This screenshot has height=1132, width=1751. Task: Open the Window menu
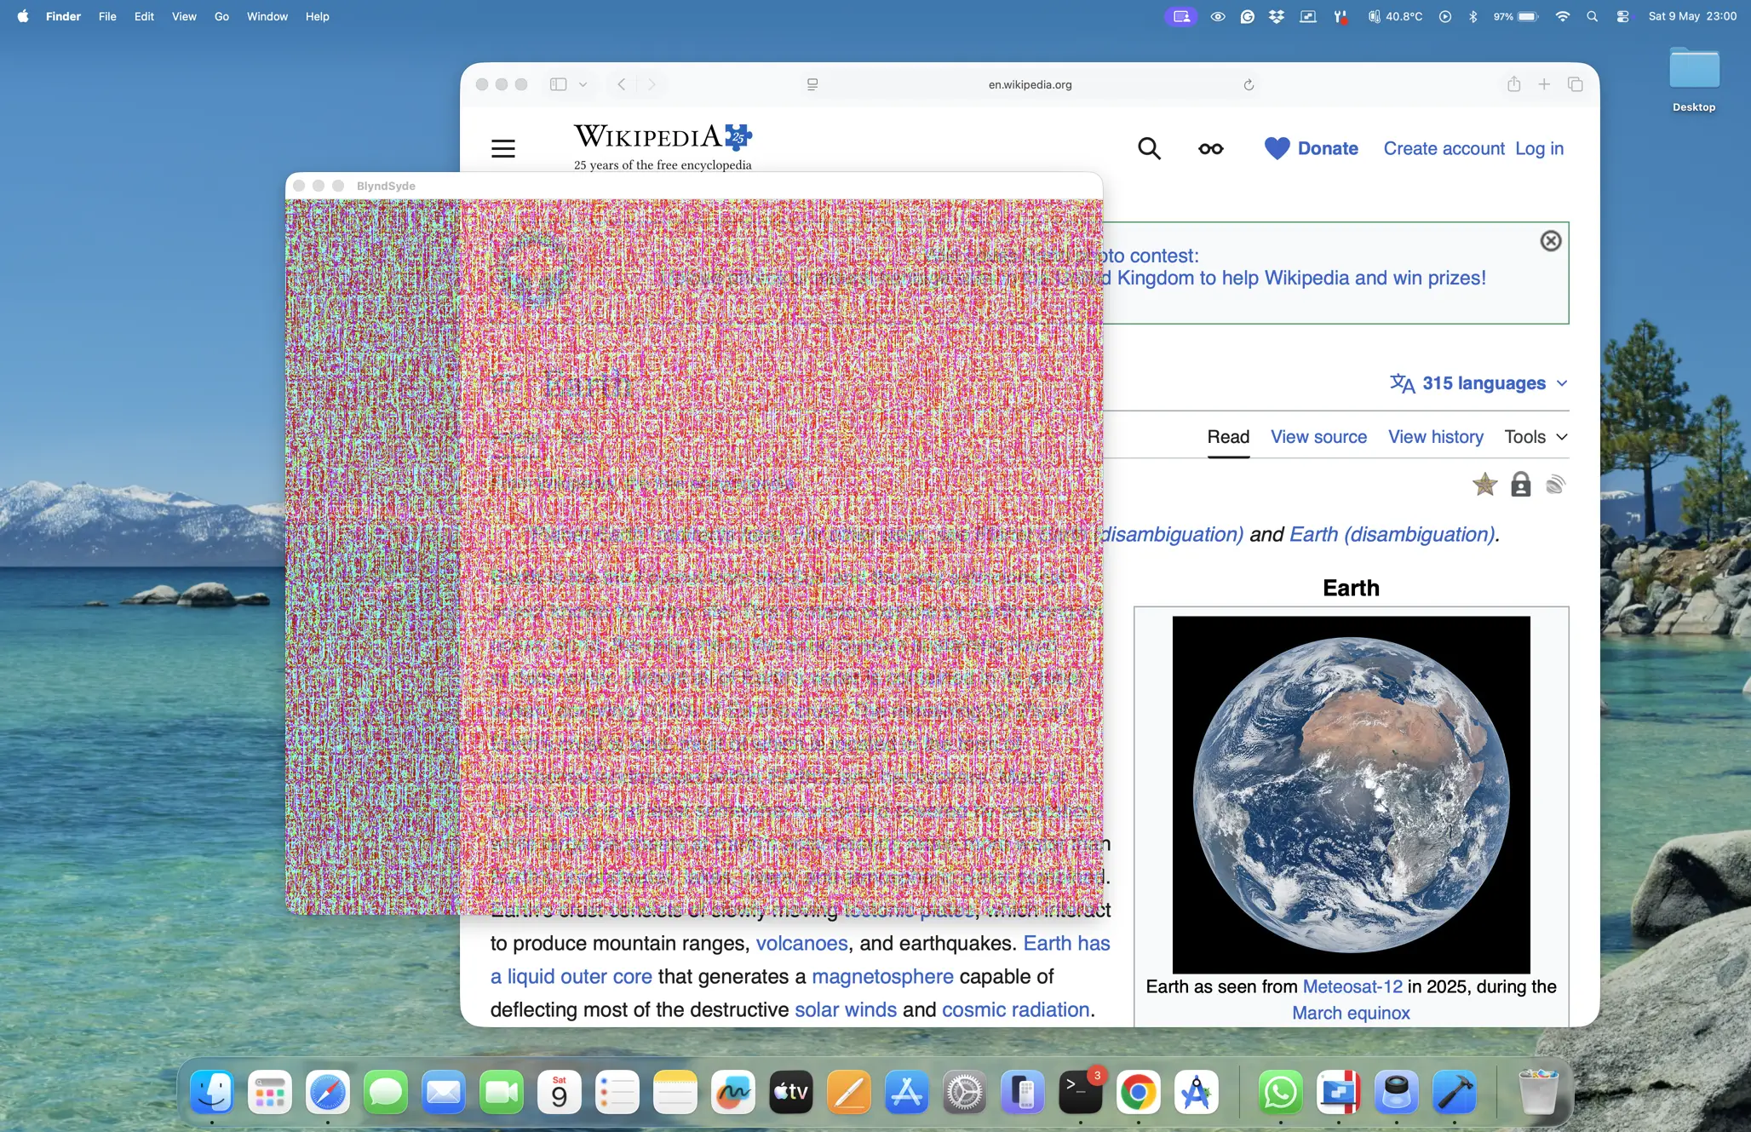point(267,16)
